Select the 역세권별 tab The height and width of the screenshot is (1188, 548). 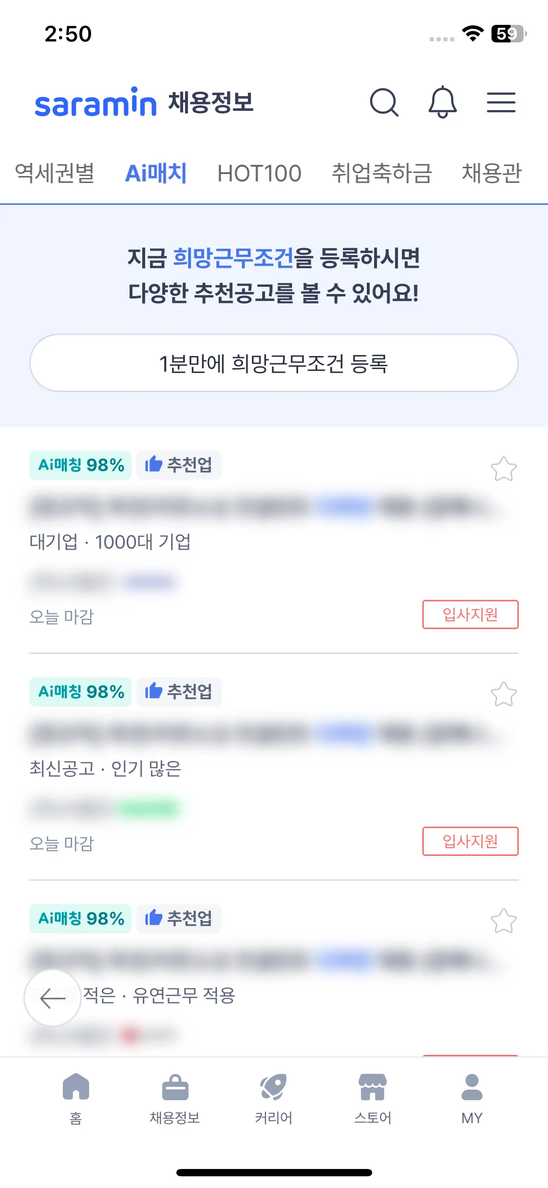(x=55, y=174)
